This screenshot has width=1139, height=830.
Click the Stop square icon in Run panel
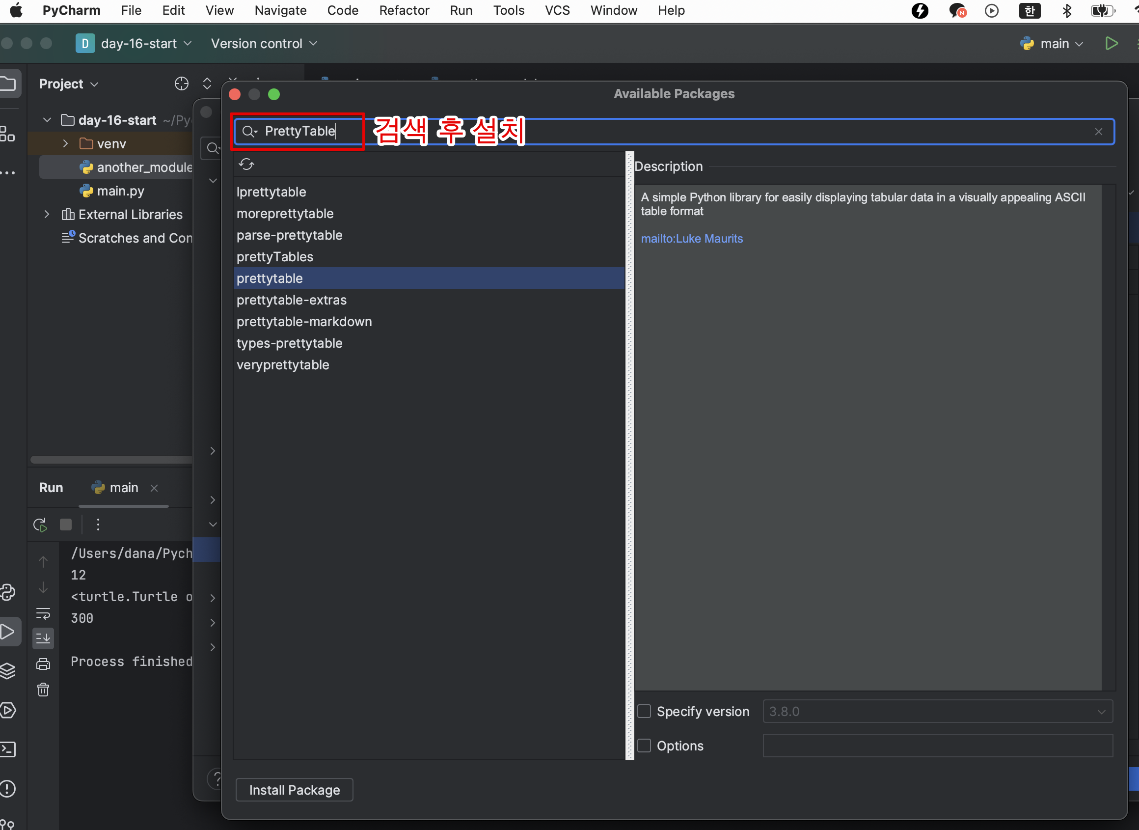coord(66,525)
